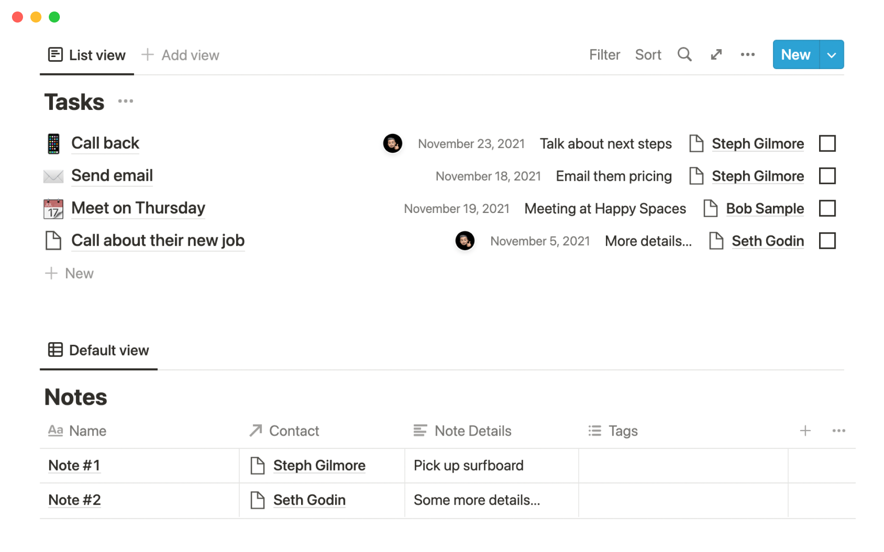Click the blue New button
This screenshot has width=884, height=552.
click(x=795, y=55)
